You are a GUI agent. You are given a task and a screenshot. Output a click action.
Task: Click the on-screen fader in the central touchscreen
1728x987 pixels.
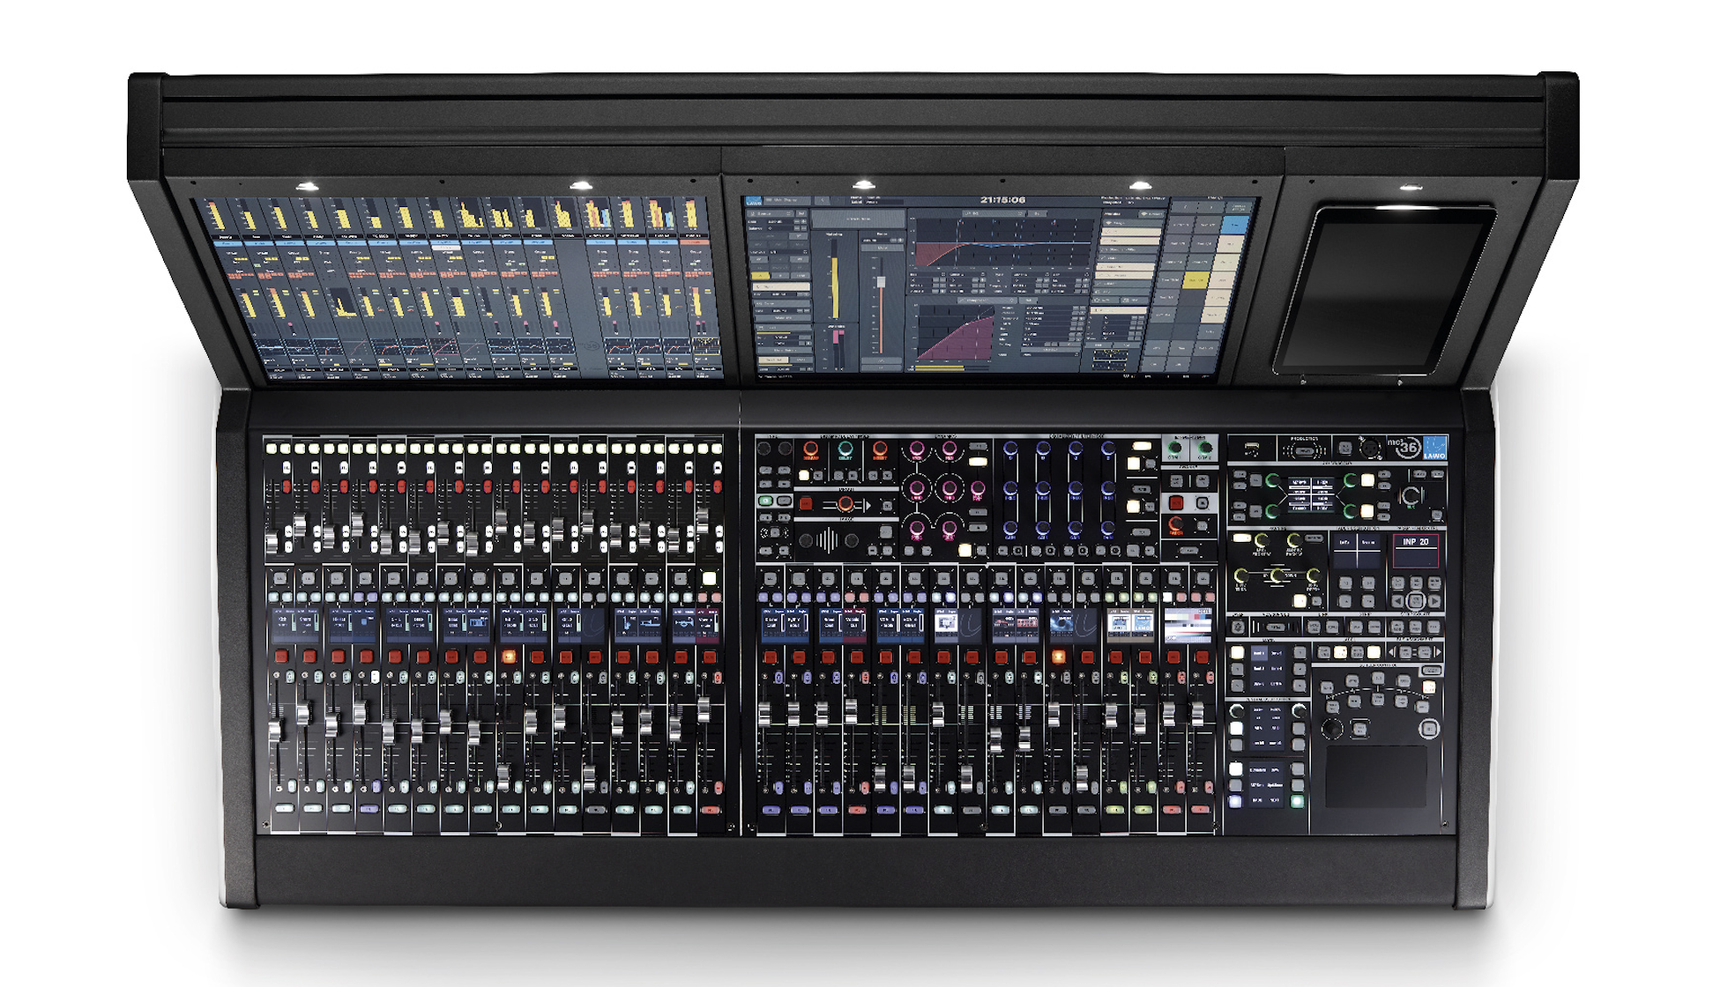tap(881, 281)
